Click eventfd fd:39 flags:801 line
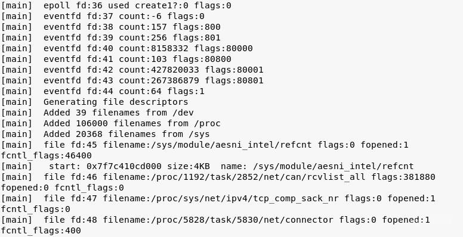 [x=111, y=38]
